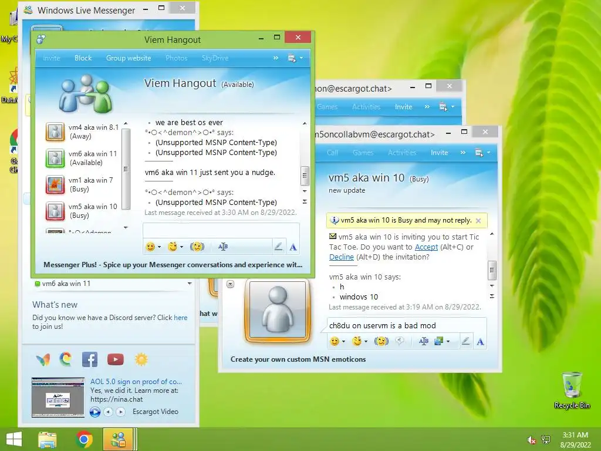This screenshot has height=451, width=601.
Task: Open Google Chrome from taskbar
Action: click(85, 439)
